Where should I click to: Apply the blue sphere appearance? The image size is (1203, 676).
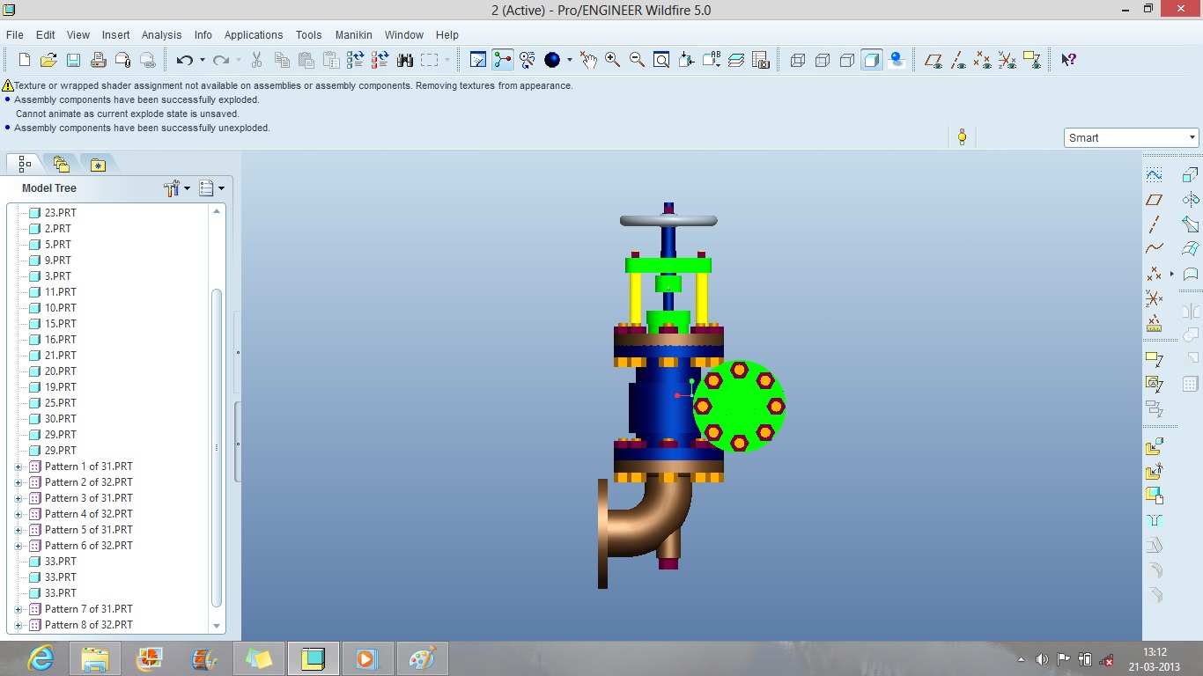pos(552,60)
